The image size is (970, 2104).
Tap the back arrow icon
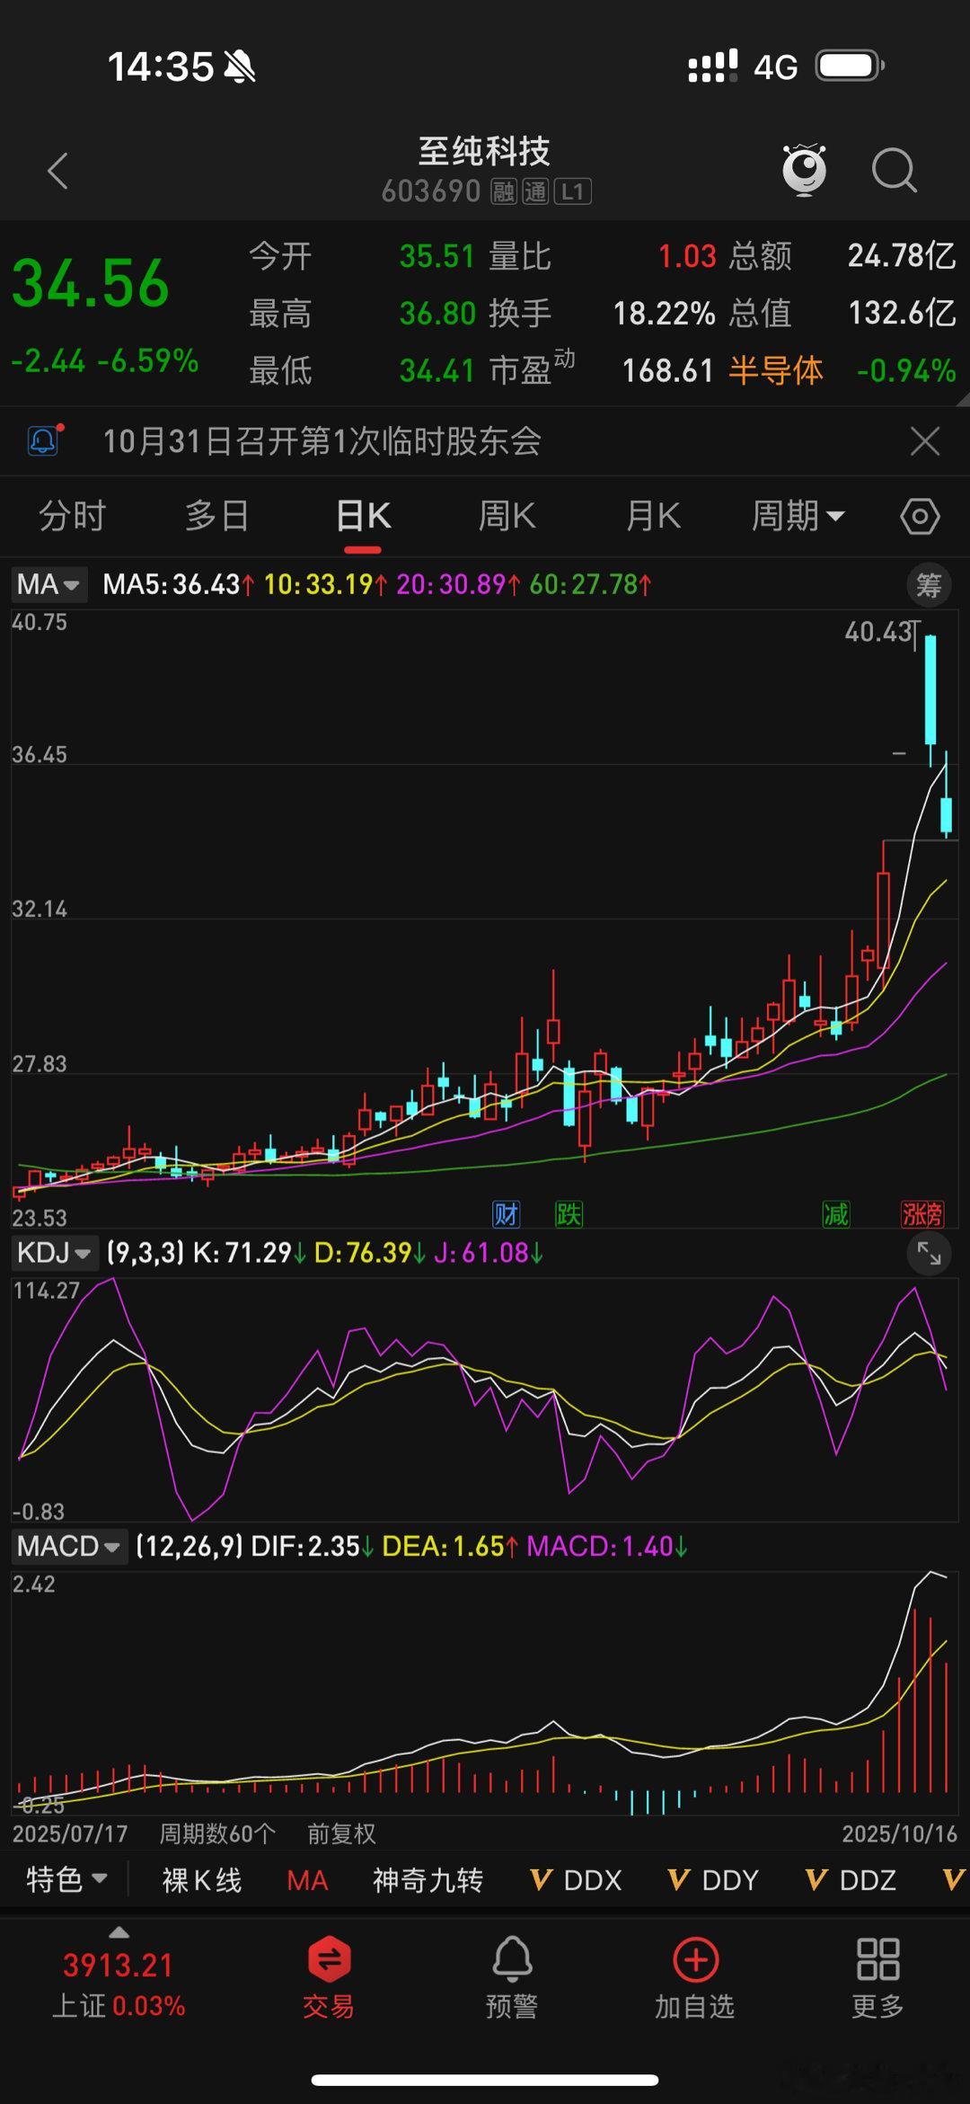coord(58,171)
